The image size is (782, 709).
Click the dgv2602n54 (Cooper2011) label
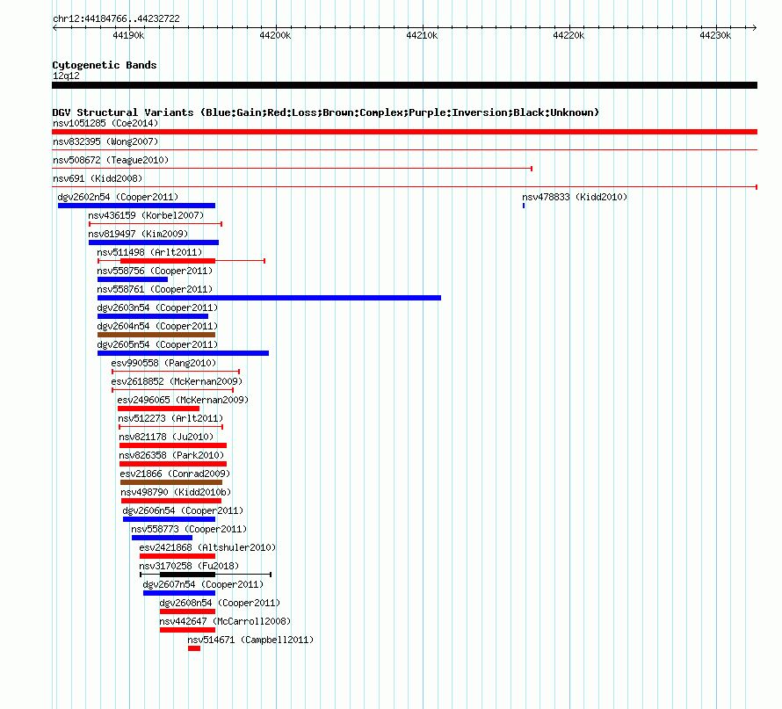118,197
